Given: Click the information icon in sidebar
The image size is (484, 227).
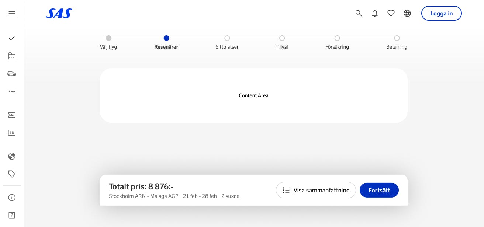Looking at the screenshot, I should click(x=12, y=198).
